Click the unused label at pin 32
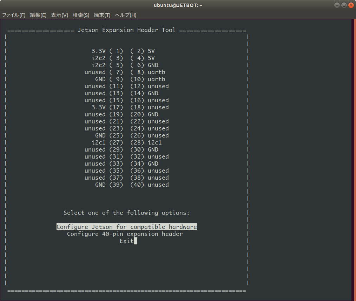 point(158,157)
